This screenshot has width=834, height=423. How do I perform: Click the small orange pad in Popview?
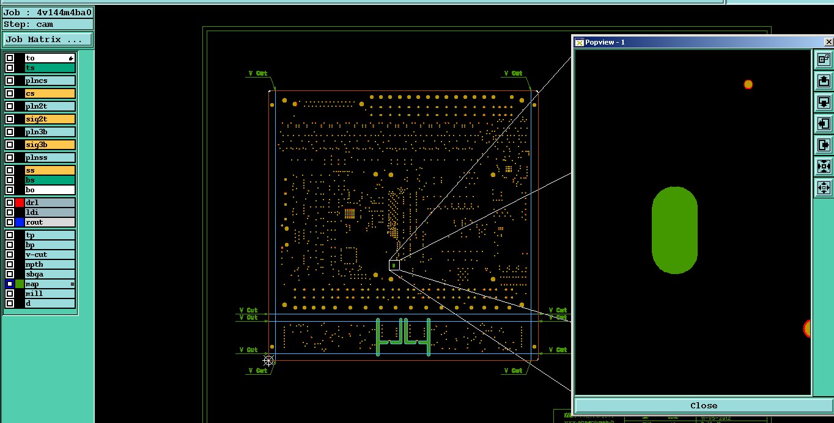(x=748, y=84)
